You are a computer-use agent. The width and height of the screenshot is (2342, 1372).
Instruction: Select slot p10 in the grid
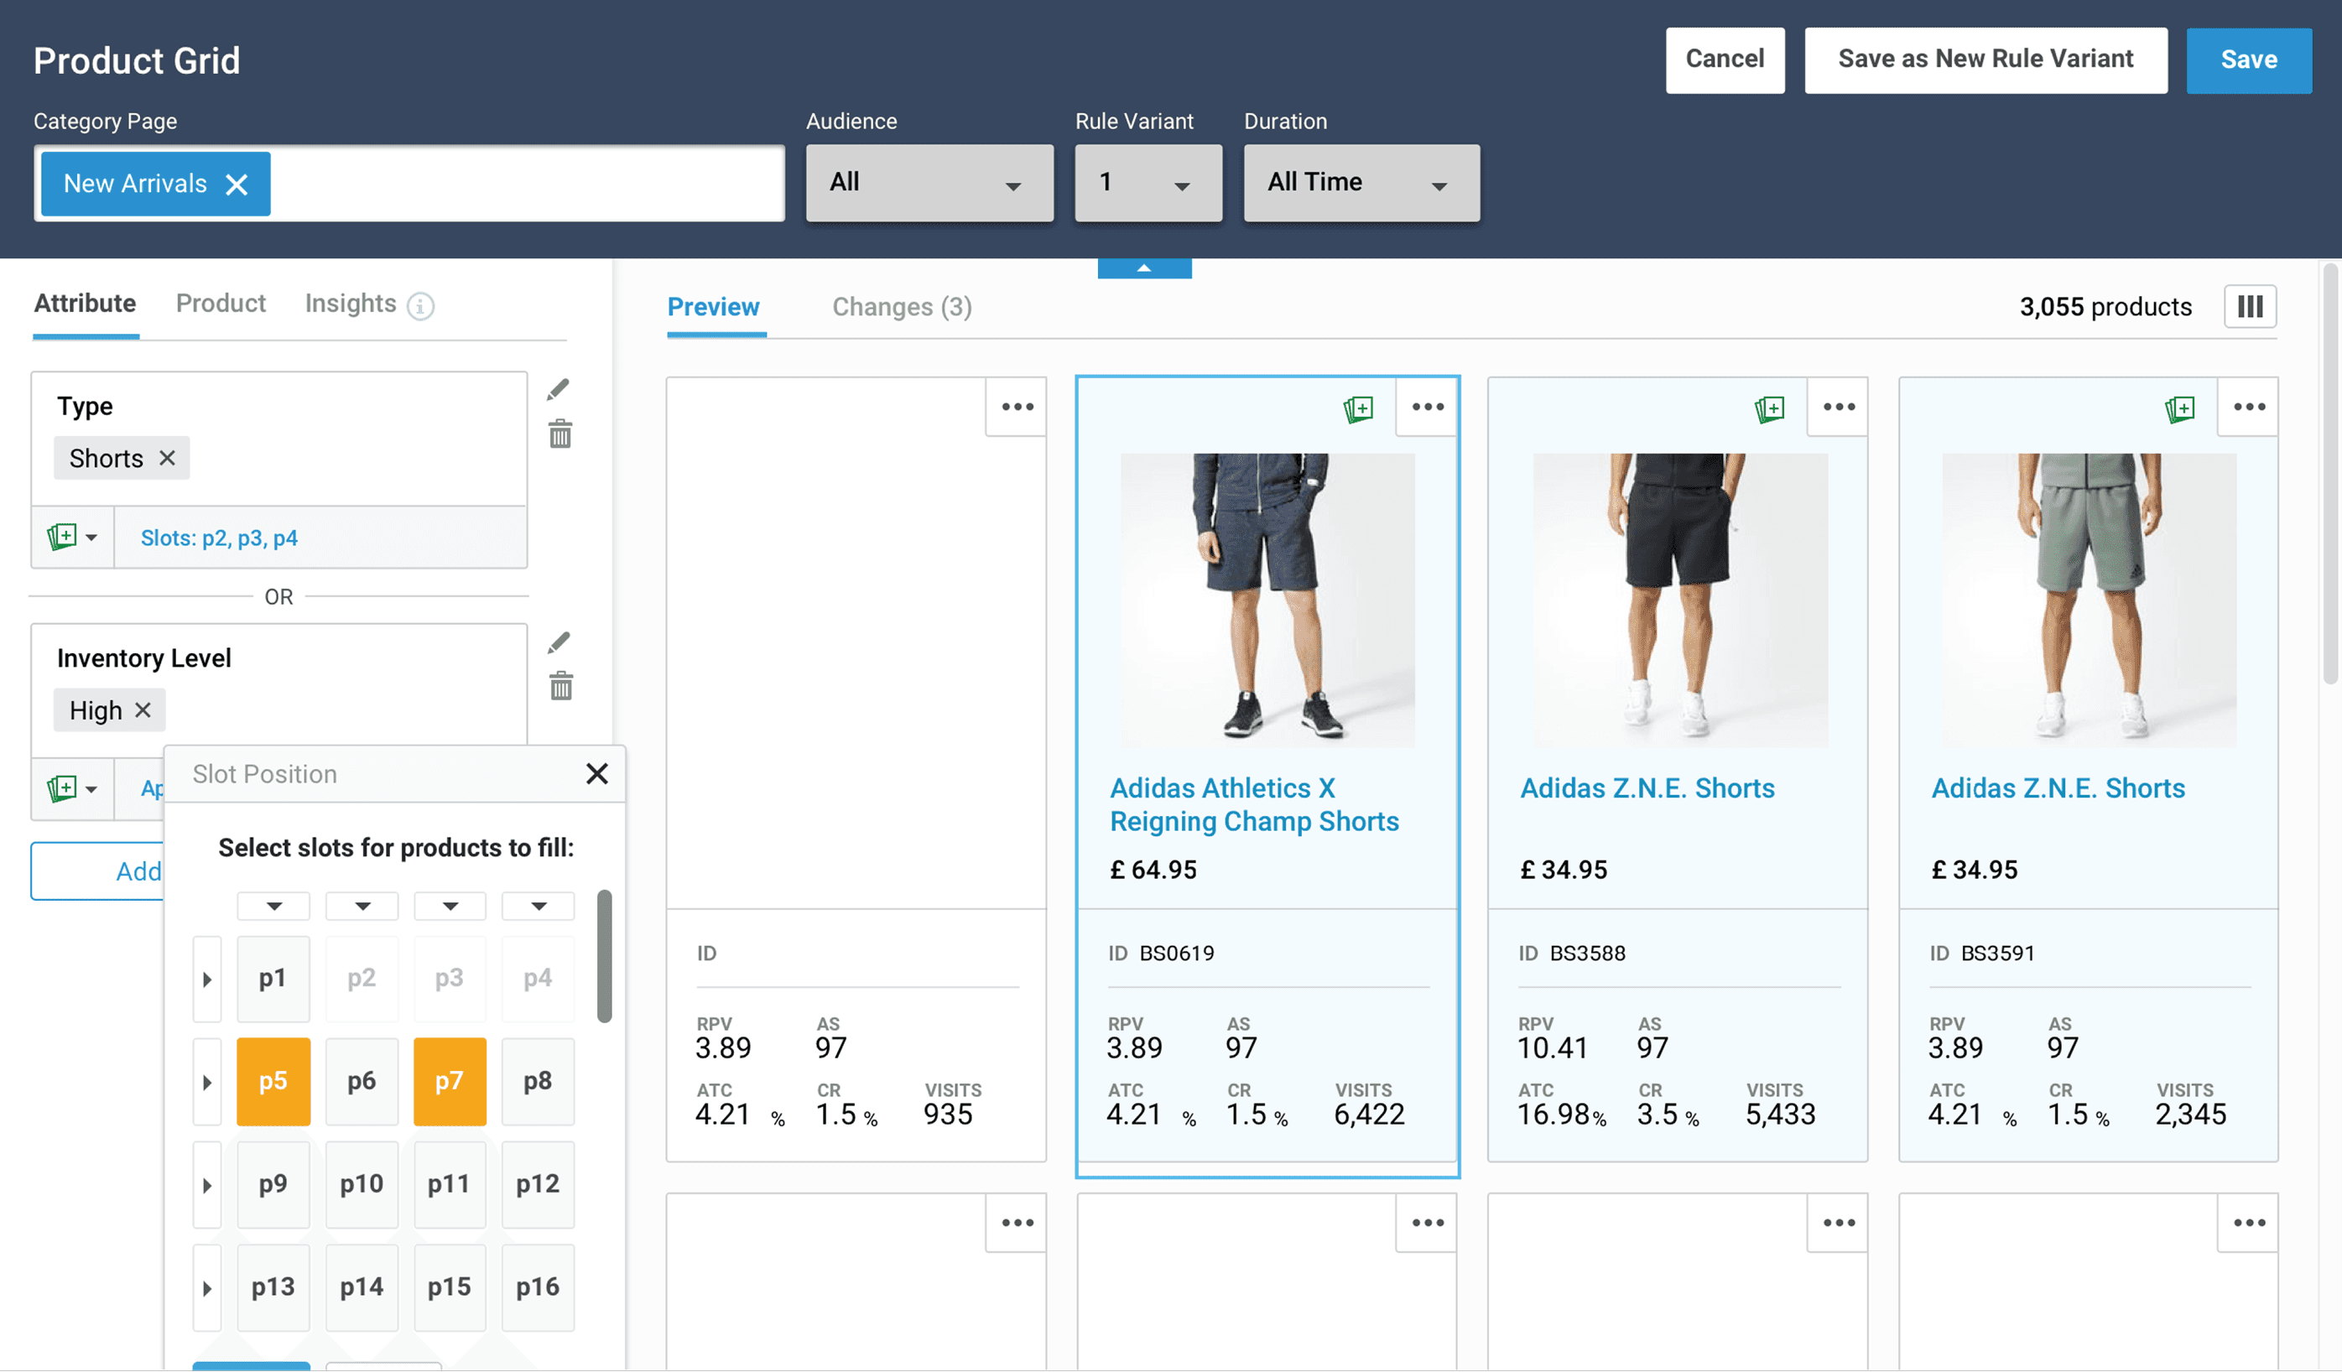tap(362, 1184)
